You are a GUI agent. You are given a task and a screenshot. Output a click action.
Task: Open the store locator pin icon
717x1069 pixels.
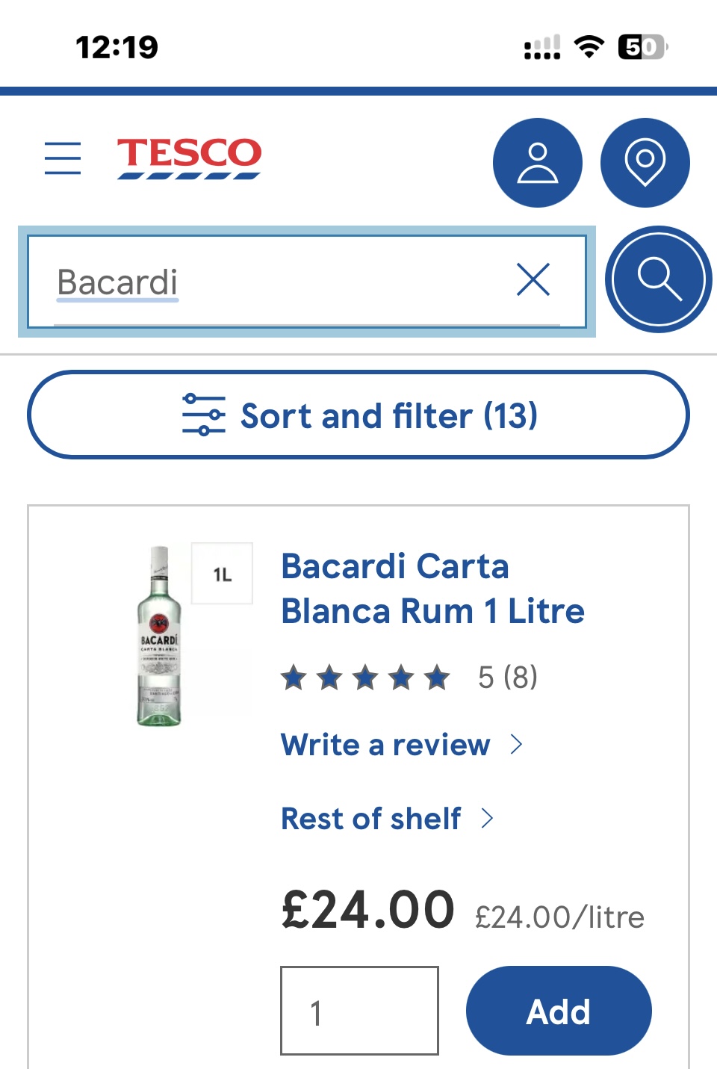[645, 163]
